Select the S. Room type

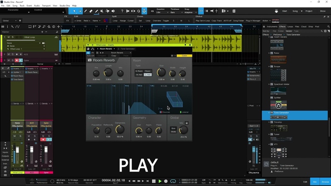click(139, 71)
